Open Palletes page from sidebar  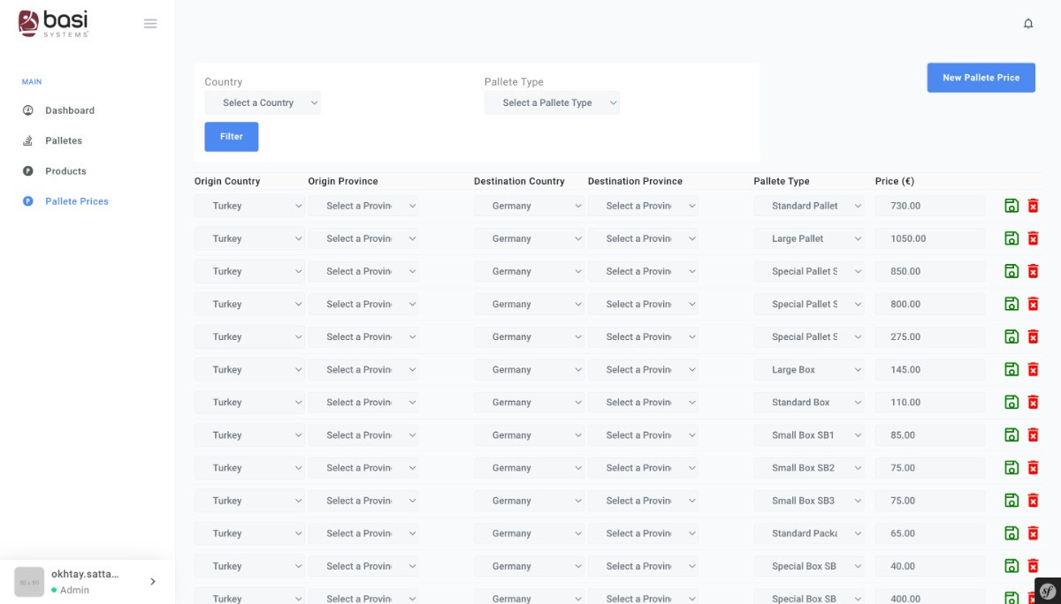pyautogui.click(x=64, y=140)
